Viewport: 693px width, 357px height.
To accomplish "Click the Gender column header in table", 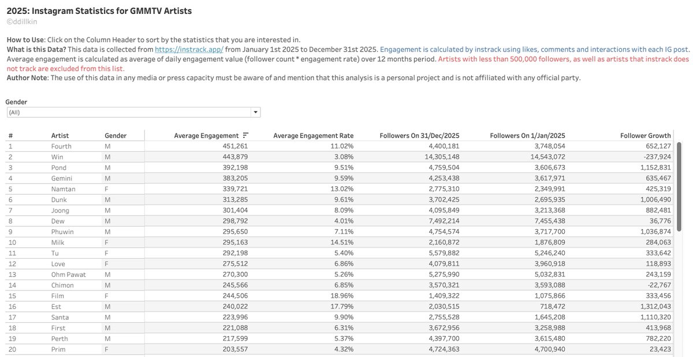I will [115, 136].
